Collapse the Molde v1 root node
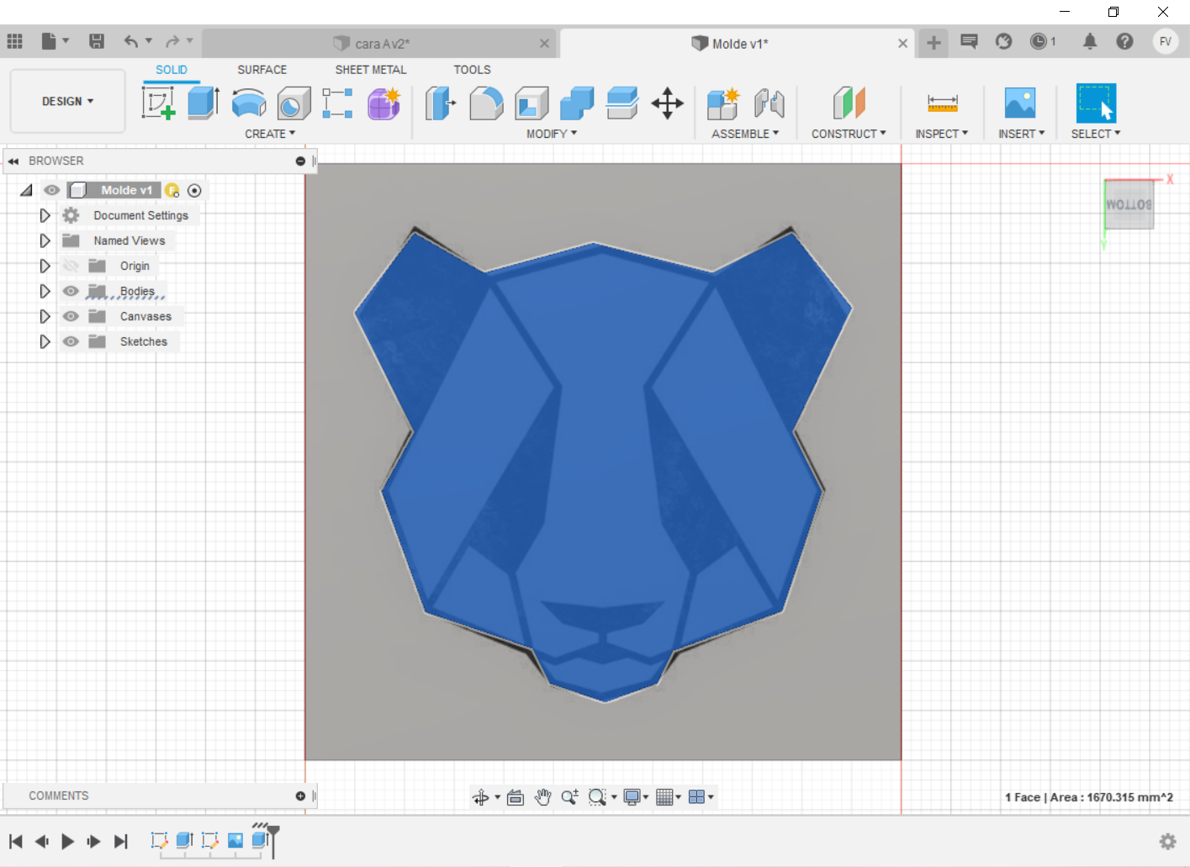This screenshot has height=867, width=1190. (x=26, y=191)
